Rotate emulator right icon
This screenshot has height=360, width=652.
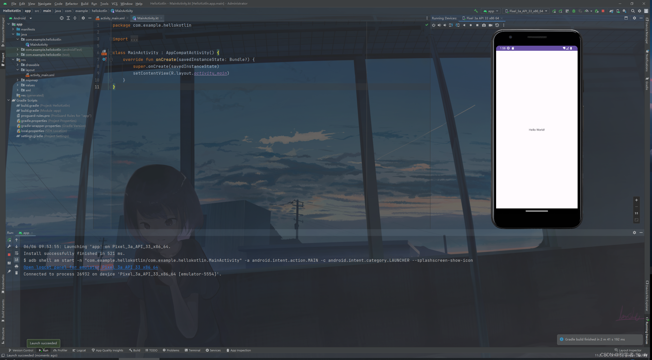(458, 25)
